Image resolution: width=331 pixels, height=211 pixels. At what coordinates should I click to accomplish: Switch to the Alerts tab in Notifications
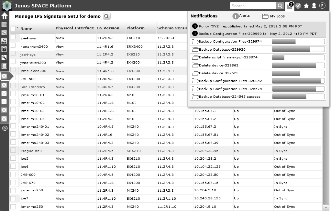[241, 16]
